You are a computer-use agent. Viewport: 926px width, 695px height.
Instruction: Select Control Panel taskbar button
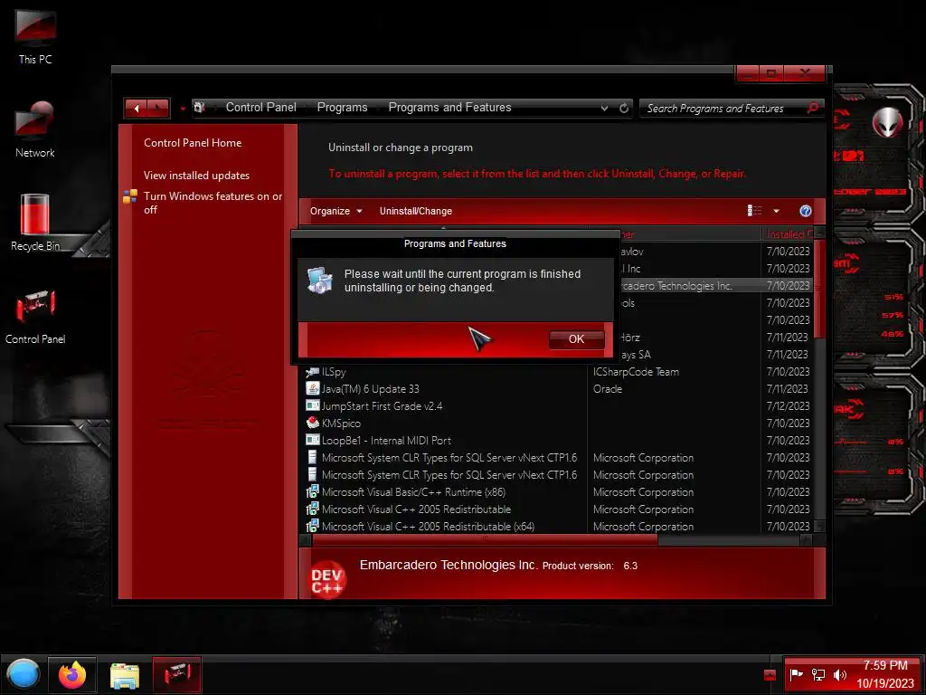coord(176,674)
